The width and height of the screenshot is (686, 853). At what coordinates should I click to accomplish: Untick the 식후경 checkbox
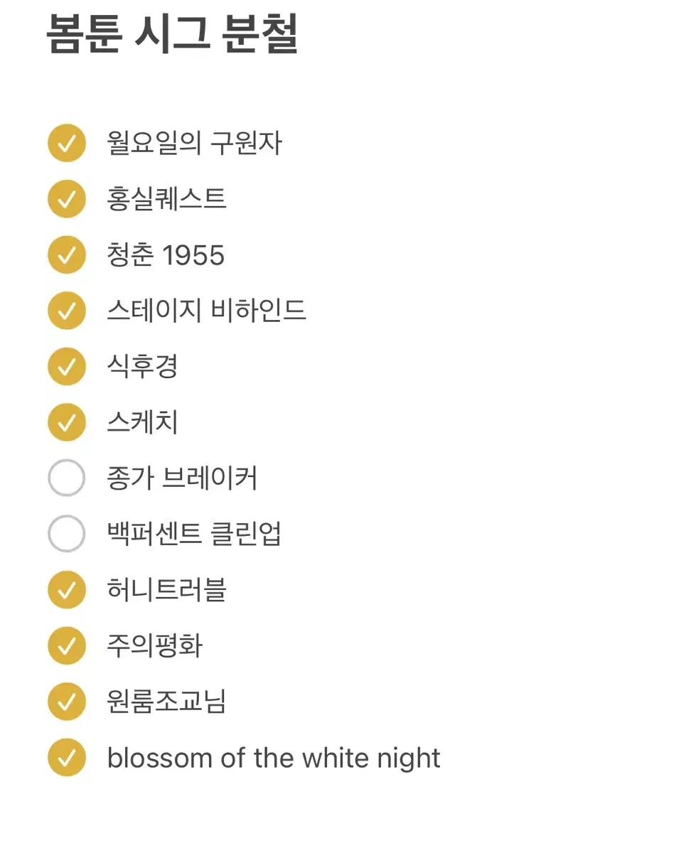coord(67,367)
